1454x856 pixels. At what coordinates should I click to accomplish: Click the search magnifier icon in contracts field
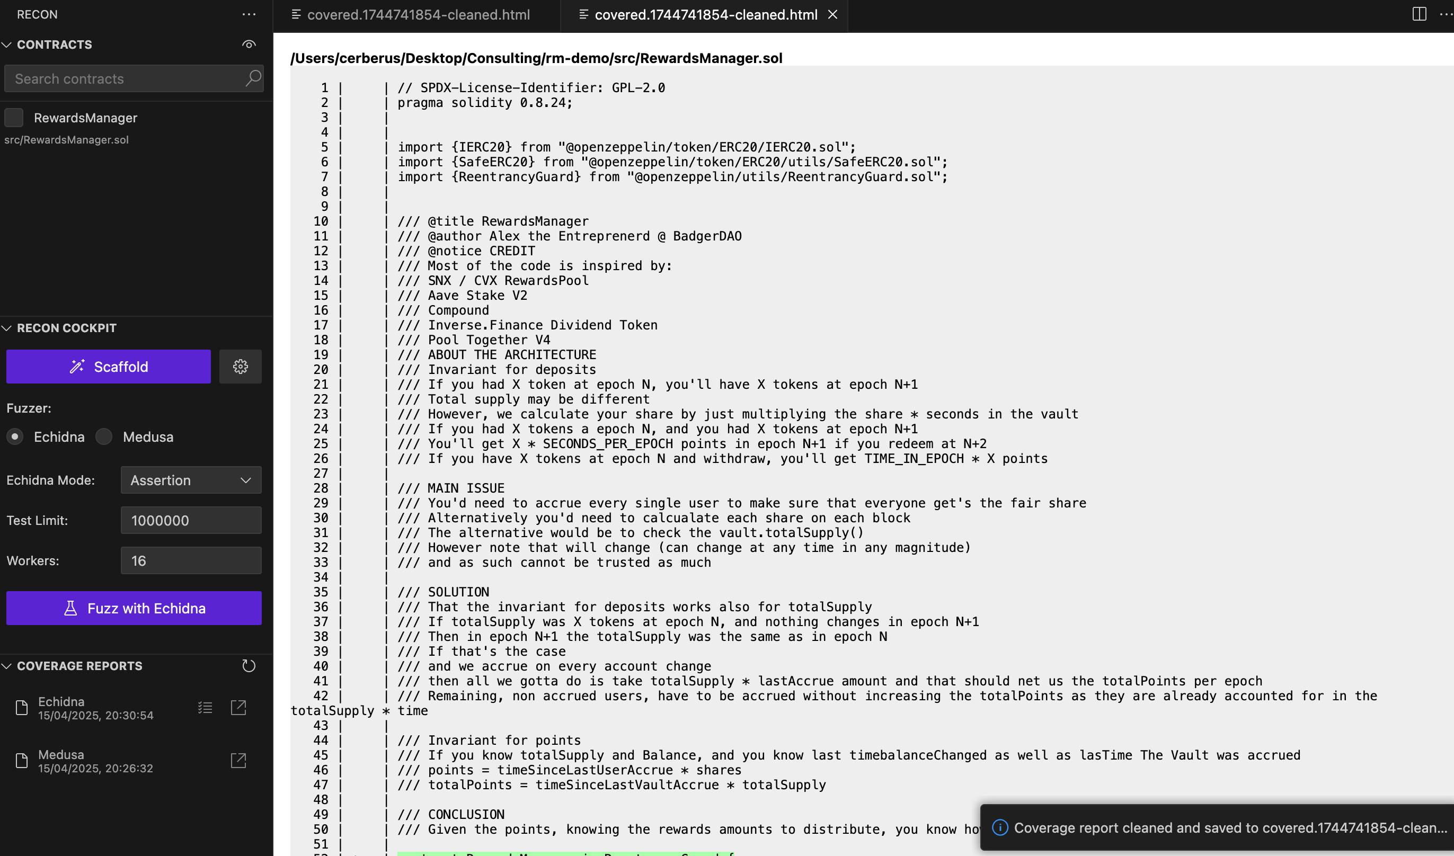[x=253, y=78]
